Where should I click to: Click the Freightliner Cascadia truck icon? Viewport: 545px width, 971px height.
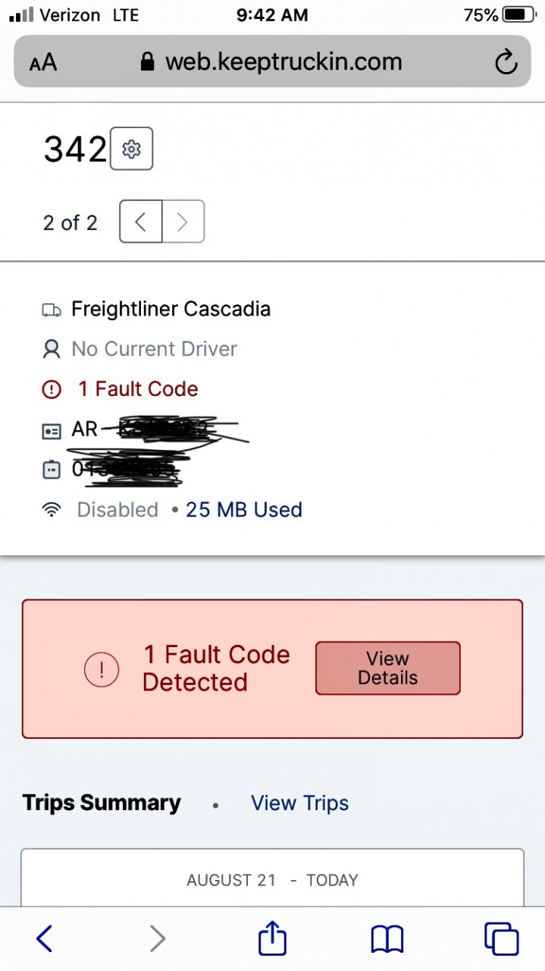tap(52, 310)
